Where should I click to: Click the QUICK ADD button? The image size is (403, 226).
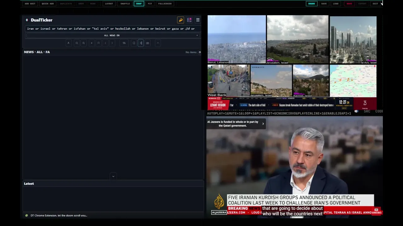(x=48, y=3)
